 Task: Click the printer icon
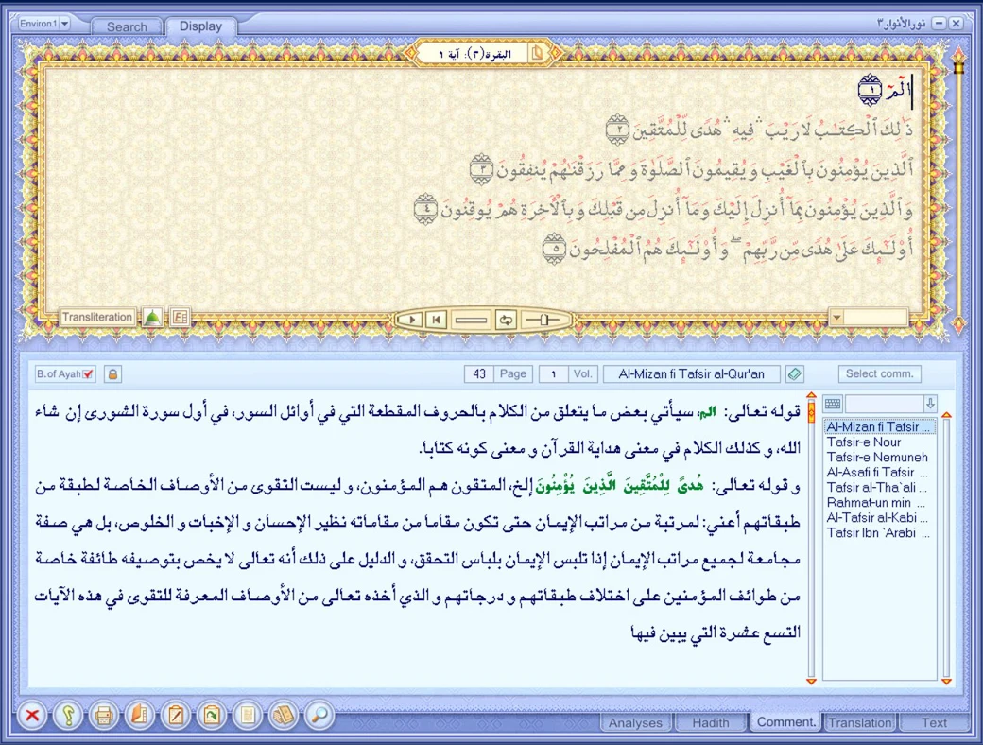104,716
